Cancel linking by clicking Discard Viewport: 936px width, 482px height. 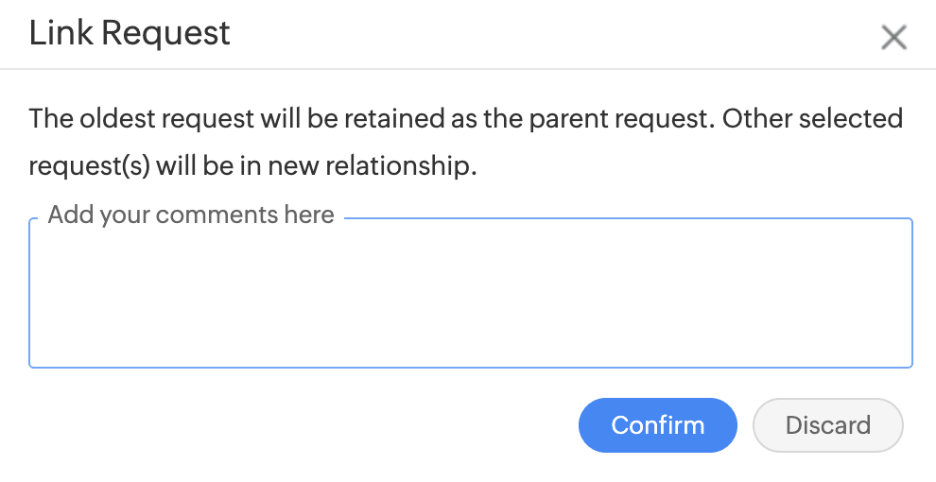coord(827,425)
